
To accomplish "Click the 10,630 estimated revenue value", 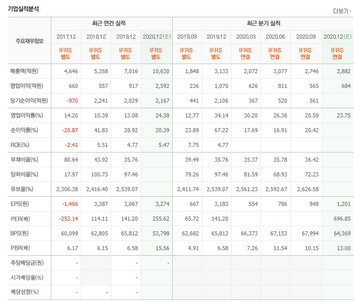I will [161, 71].
